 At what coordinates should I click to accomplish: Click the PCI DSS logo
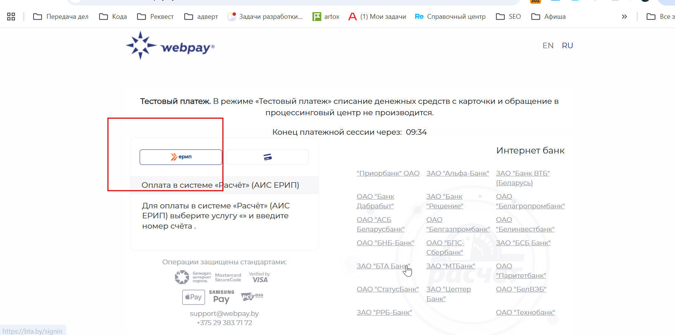point(252,296)
